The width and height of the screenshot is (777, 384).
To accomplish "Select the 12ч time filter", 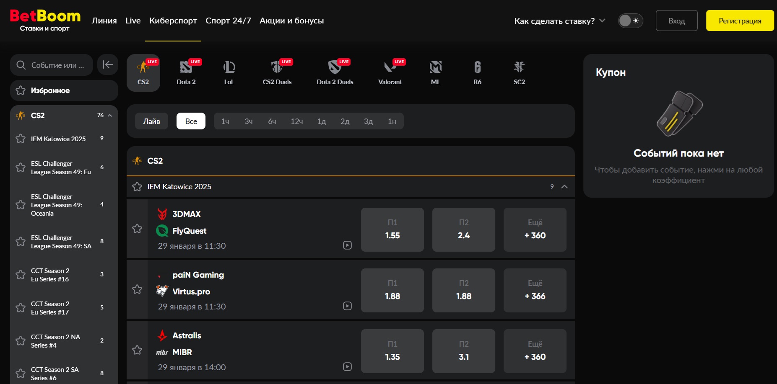I will point(296,121).
